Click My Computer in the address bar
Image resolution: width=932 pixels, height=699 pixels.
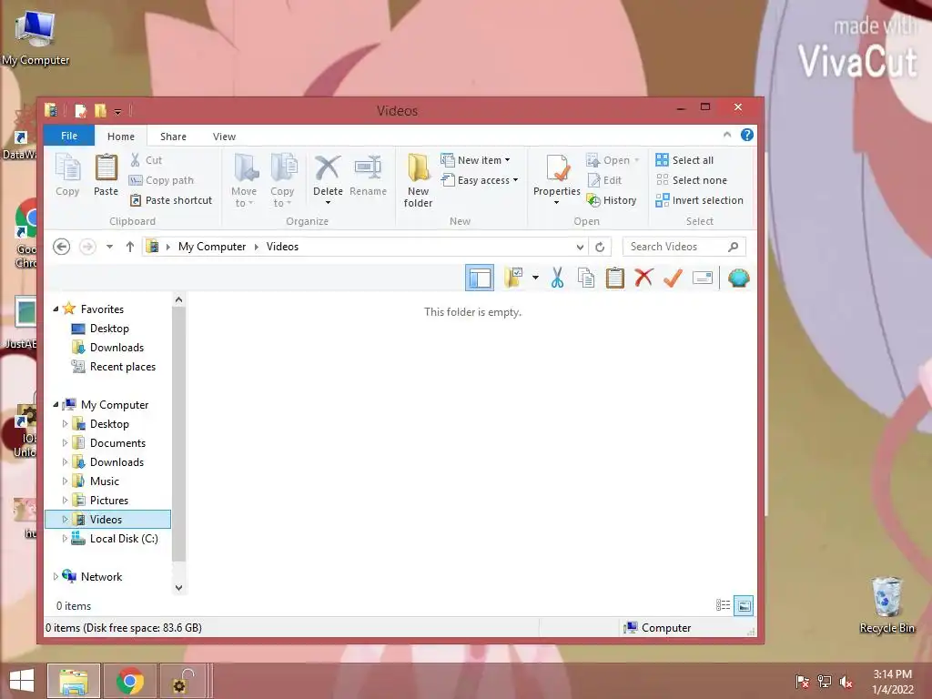[211, 247]
